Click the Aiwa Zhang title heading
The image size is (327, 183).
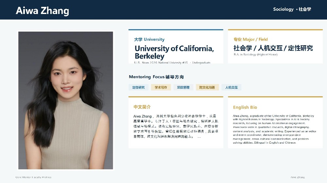point(42,11)
